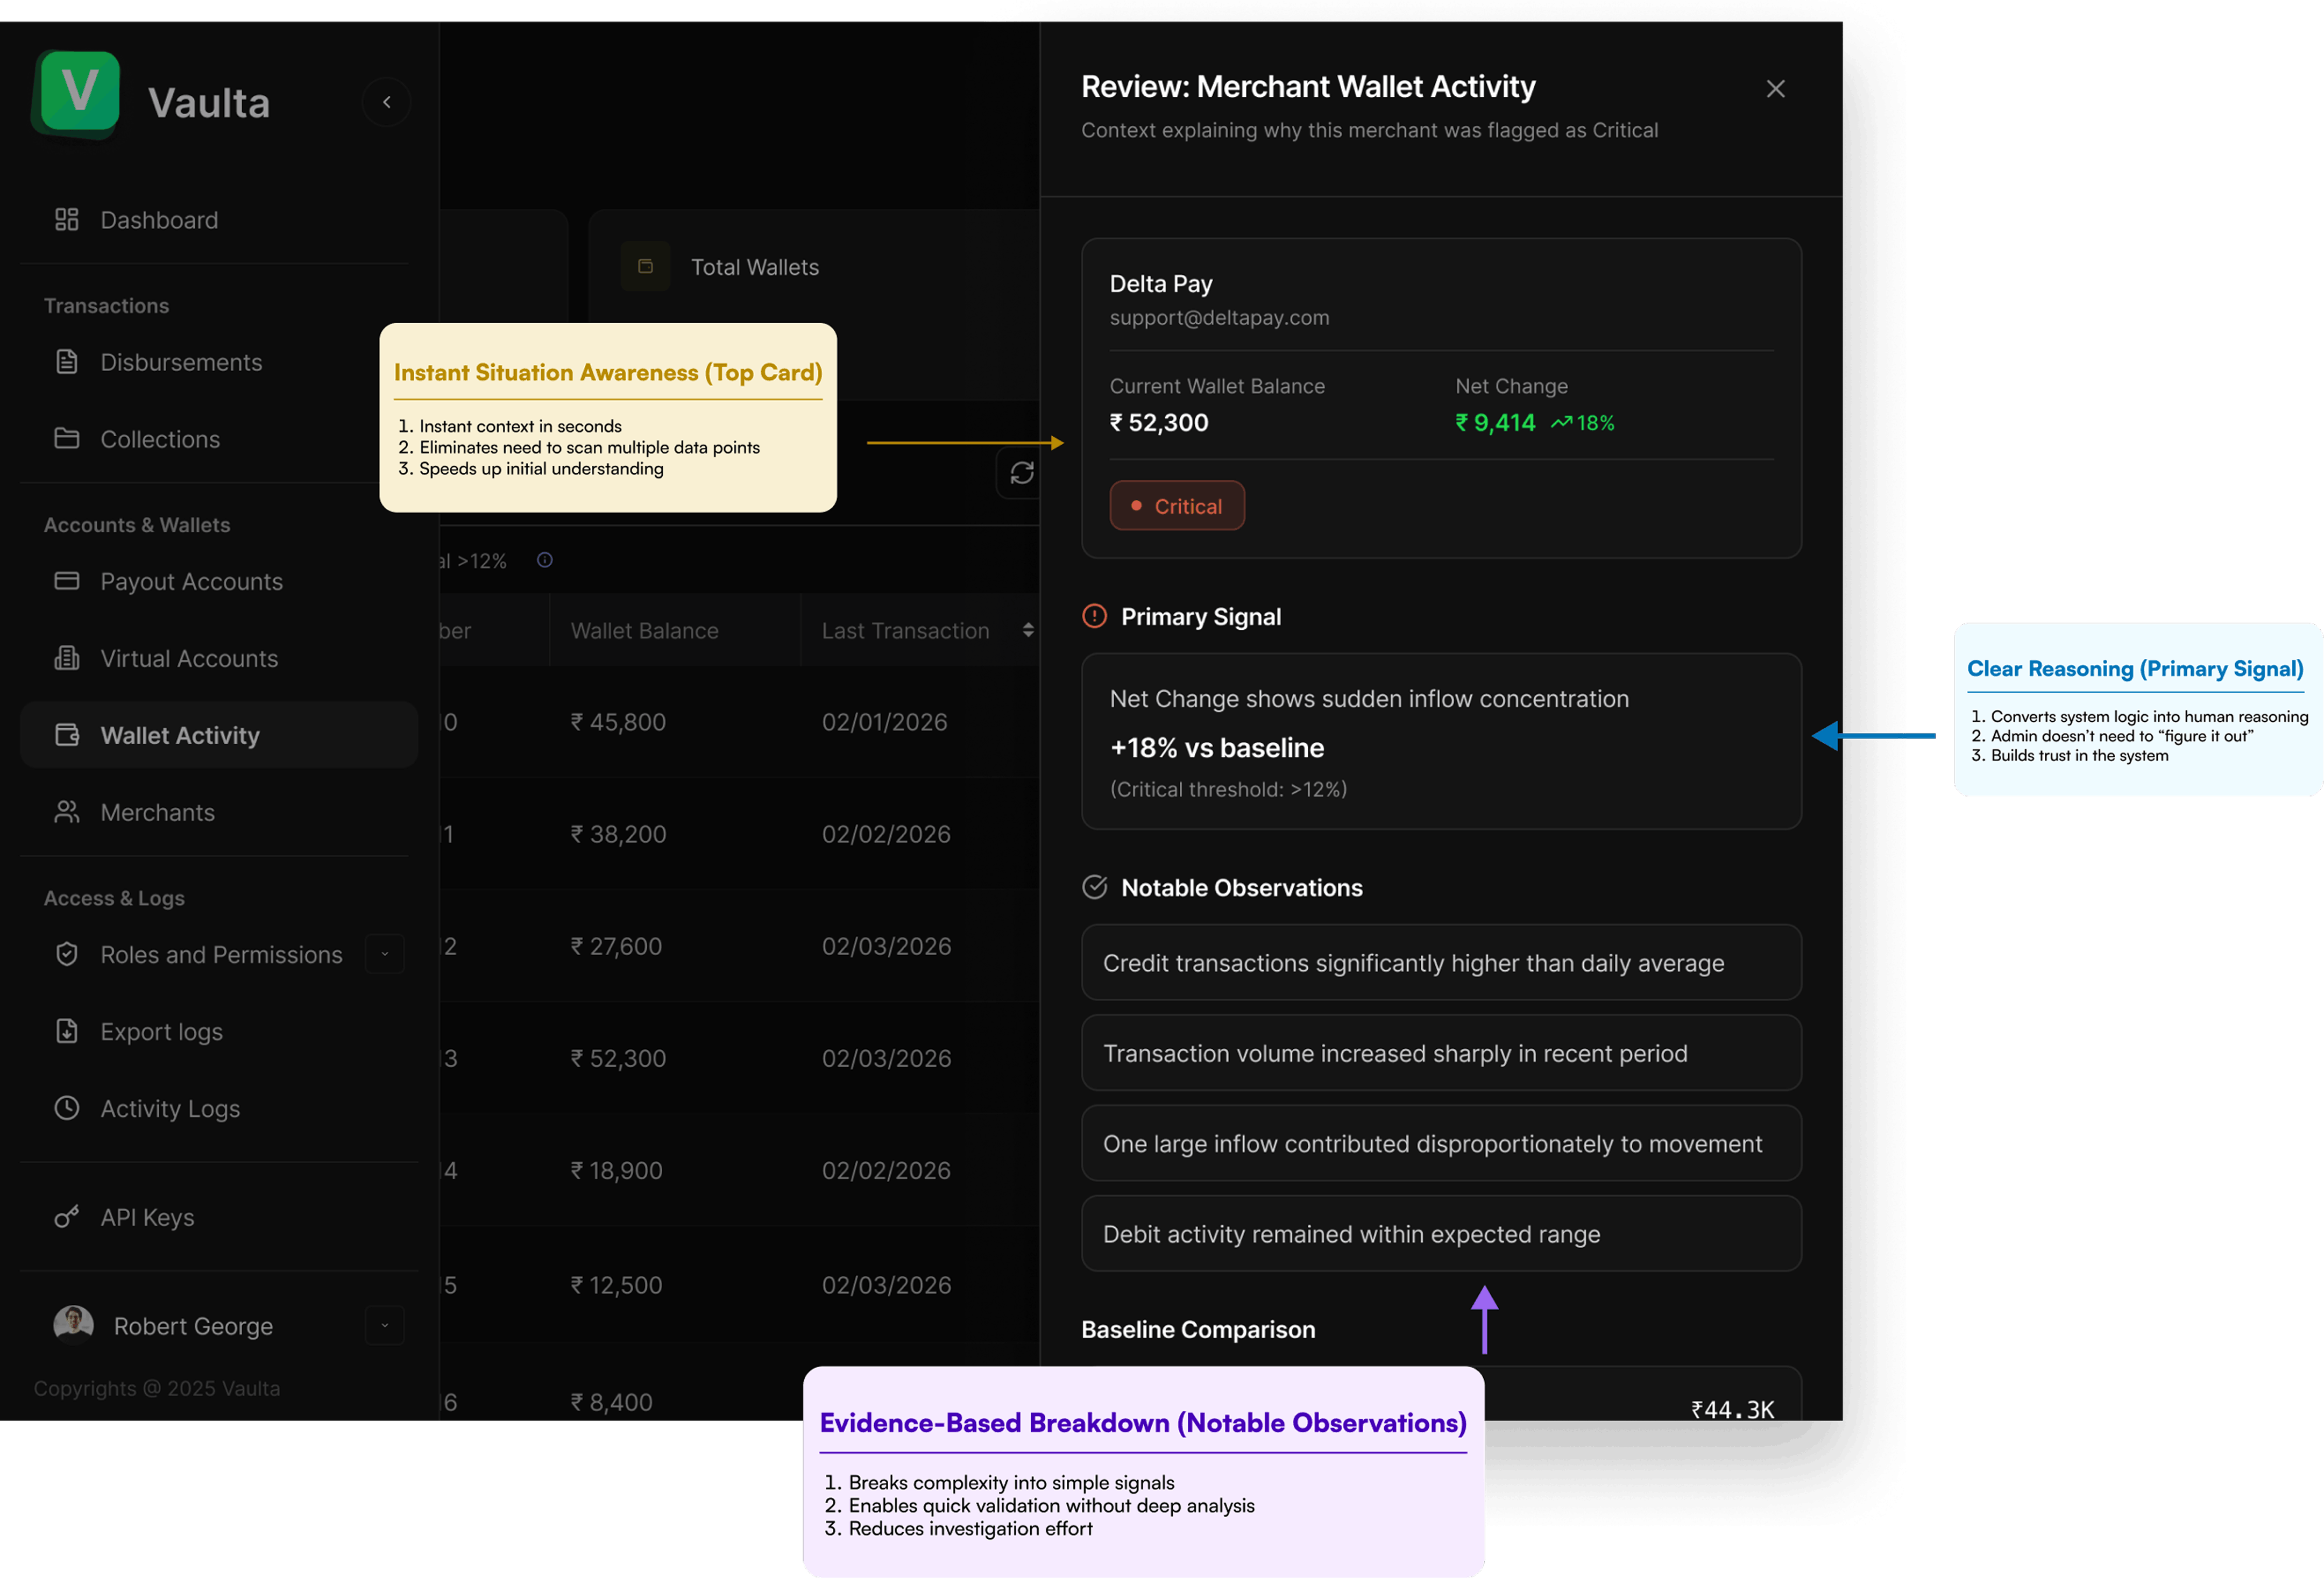Open Robert George profile dropdown
2324x1578 pixels.
point(385,1326)
